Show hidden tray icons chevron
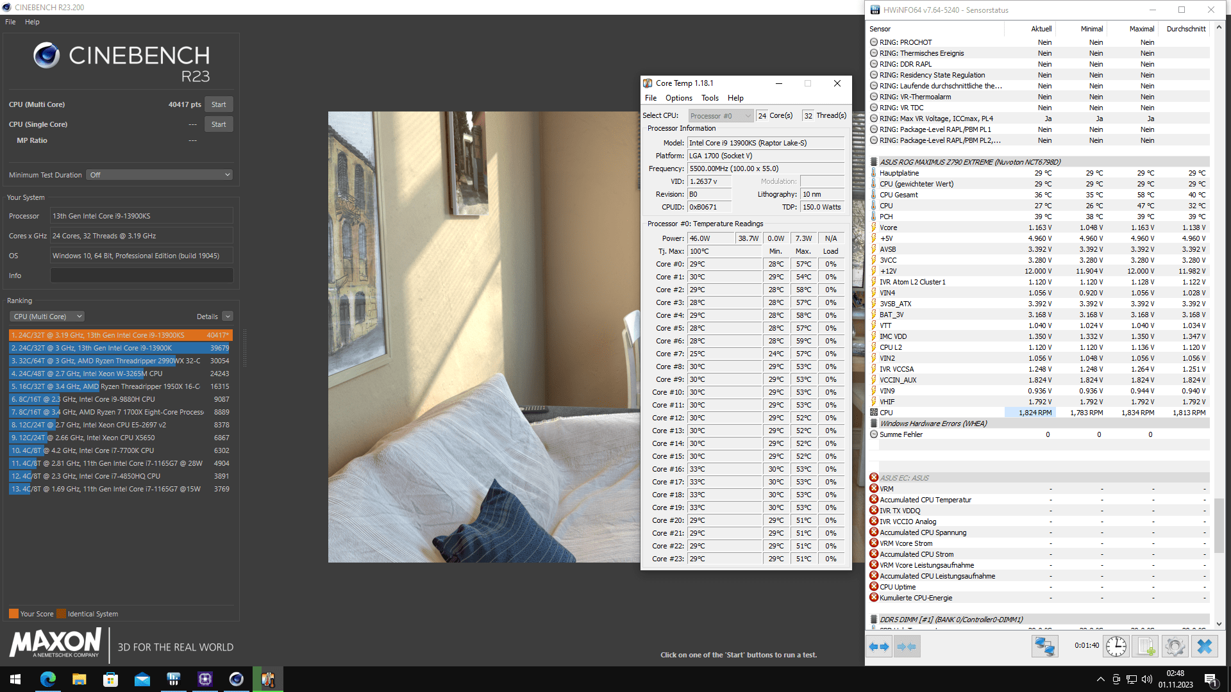Image resolution: width=1231 pixels, height=692 pixels. (x=1100, y=679)
